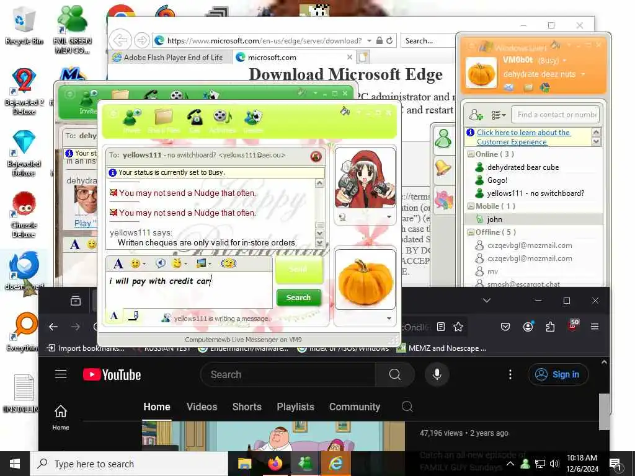This screenshot has height=476, width=635.
Task: Click Import bookmarks in Firefox bookmarks bar
Action: click(86, 348)
